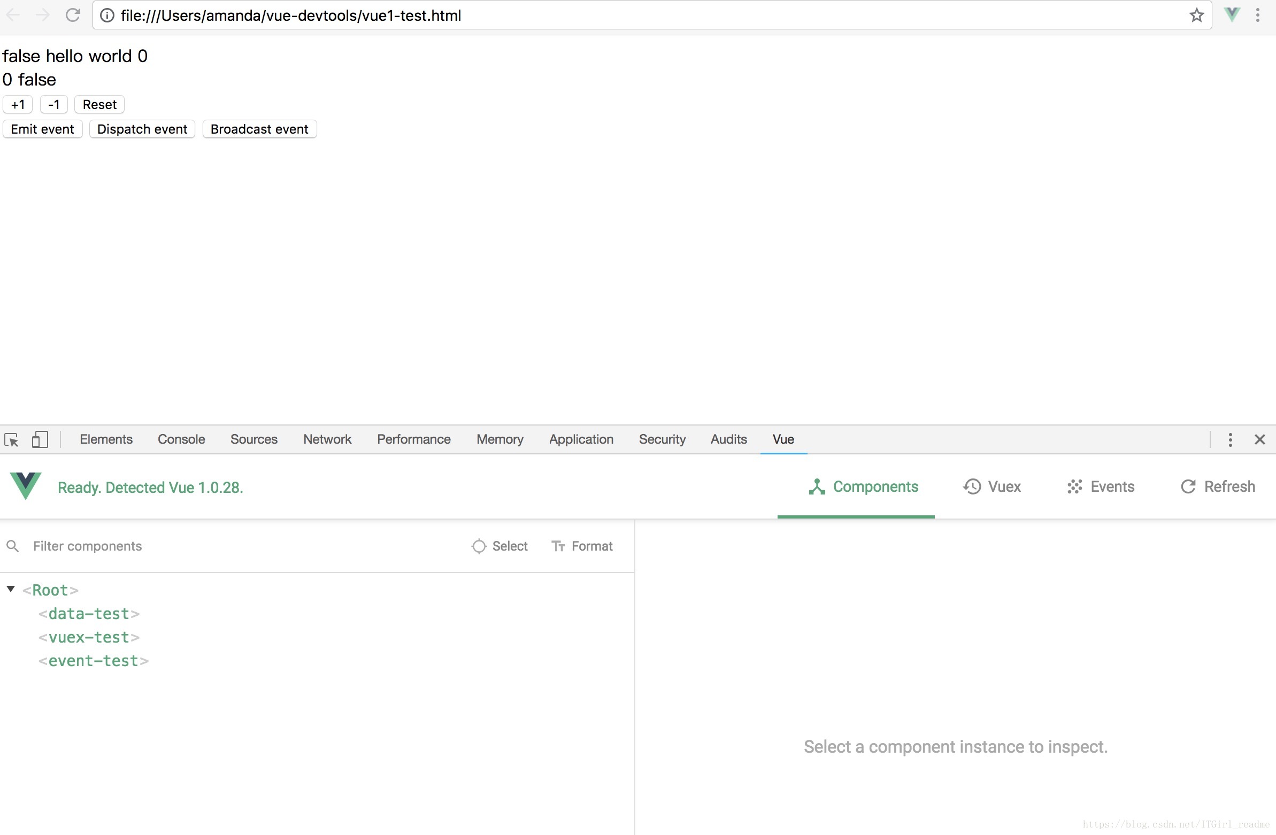Click the Broadcast event button

point(259,129)
